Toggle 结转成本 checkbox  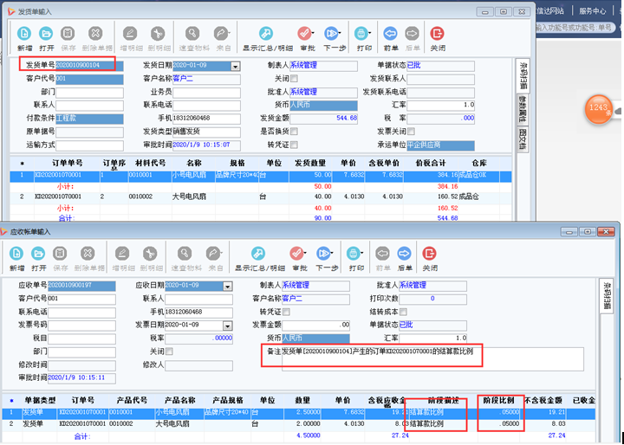403,312
